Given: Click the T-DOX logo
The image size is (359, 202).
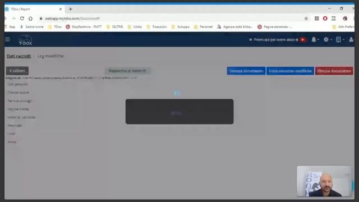Looking at the screenshot, I should 25,40.
